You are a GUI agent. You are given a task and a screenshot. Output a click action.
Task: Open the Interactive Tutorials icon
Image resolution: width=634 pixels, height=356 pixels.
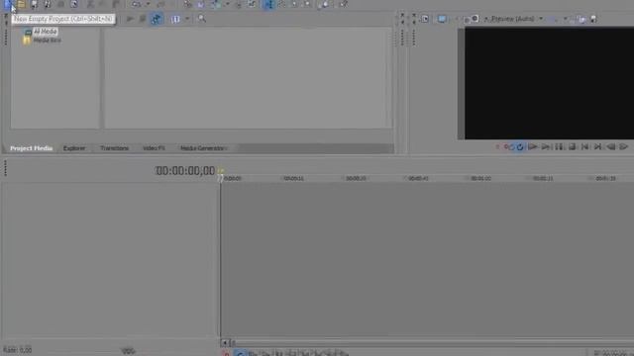click(x=325, y=4)
